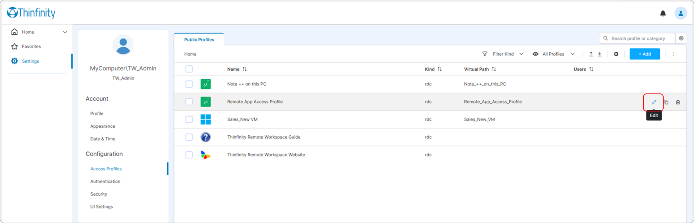Open the gear settings icon in profiles toolbar
Viewport: 694px width, 223px height.
click(616, 54)
